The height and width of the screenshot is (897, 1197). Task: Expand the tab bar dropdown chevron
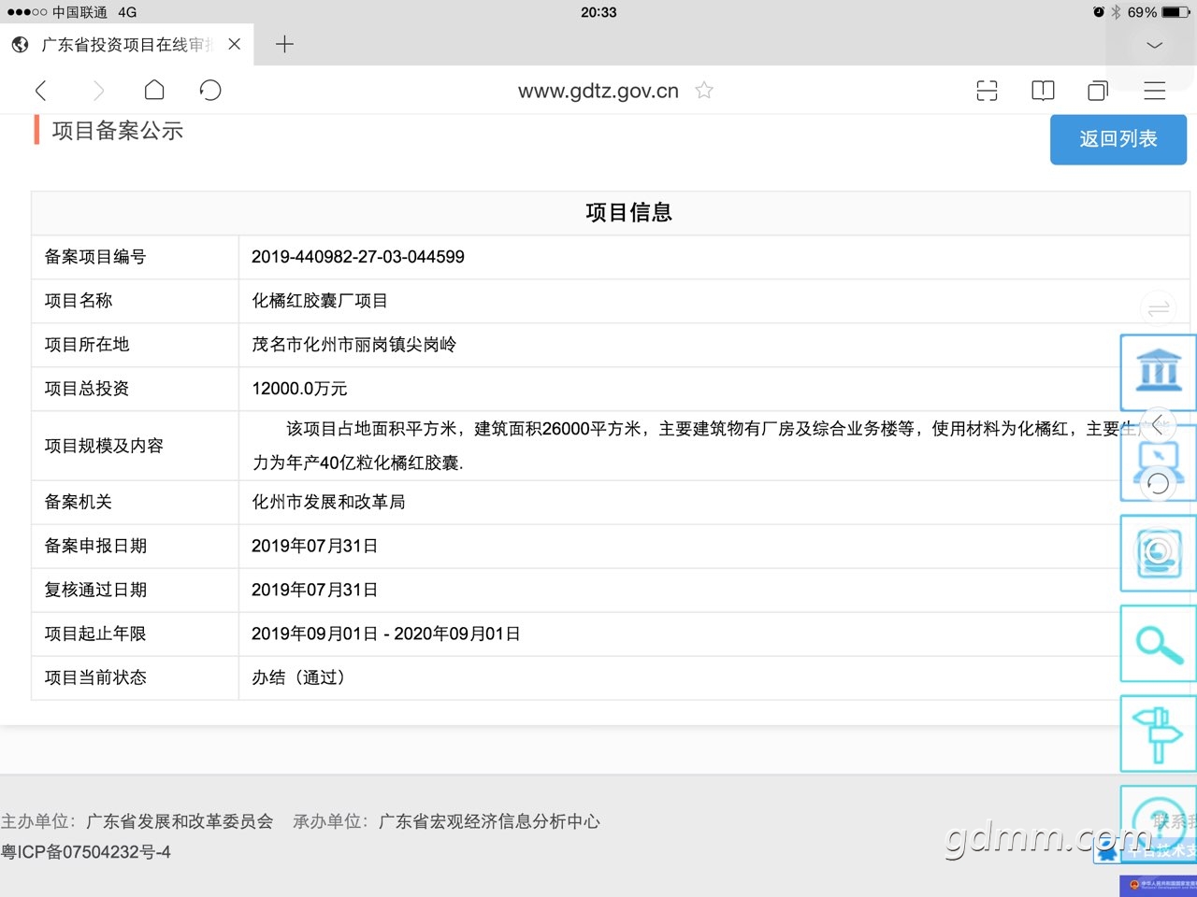coord(1155,45)
